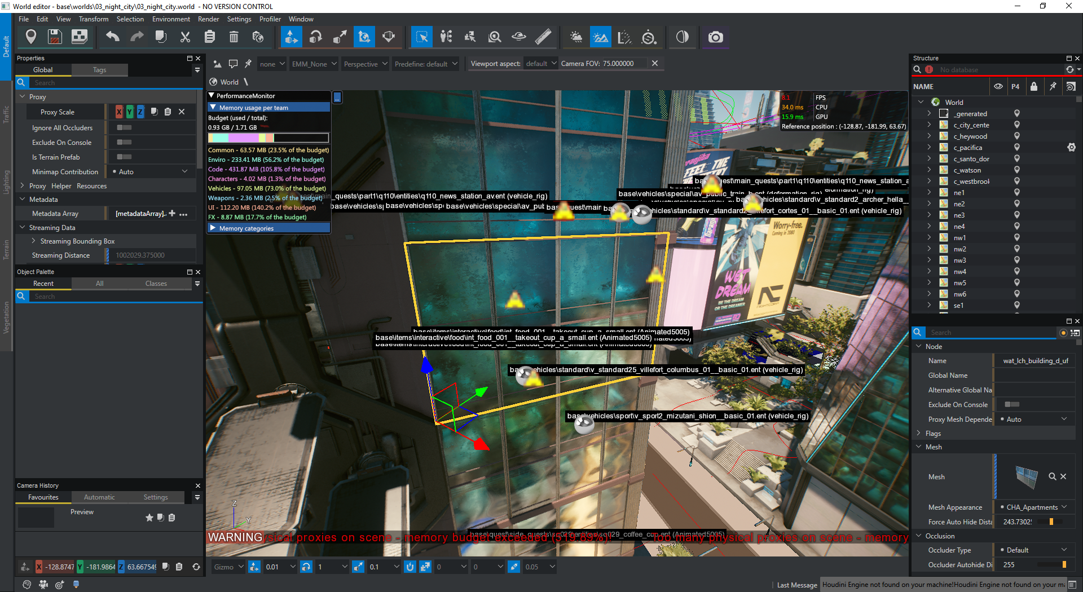Toggle the X axis Proxy Scale button
The height and width of the screenshot is (592, 1083).
pyautogui.click(x=119, y=112)
